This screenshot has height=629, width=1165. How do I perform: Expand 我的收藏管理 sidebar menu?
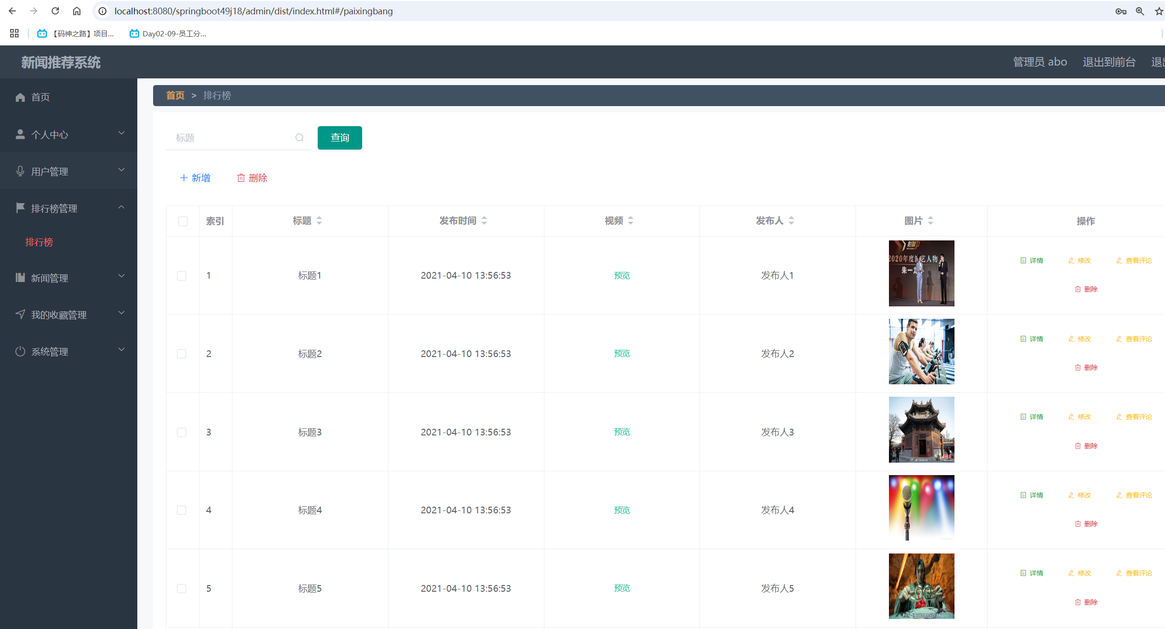click(x=68, y=314)
